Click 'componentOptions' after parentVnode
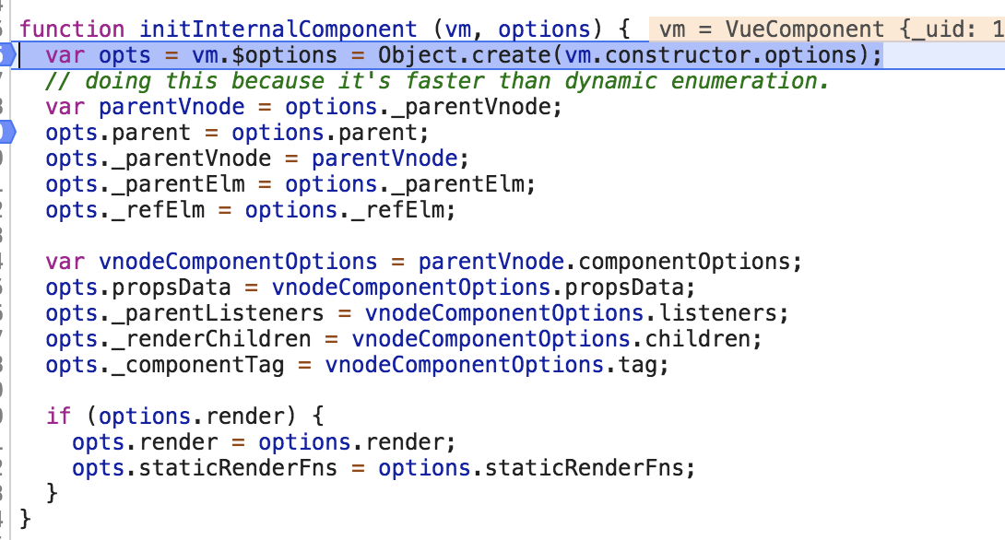The height and width of the screenshot is (540, 1005). 690,262
